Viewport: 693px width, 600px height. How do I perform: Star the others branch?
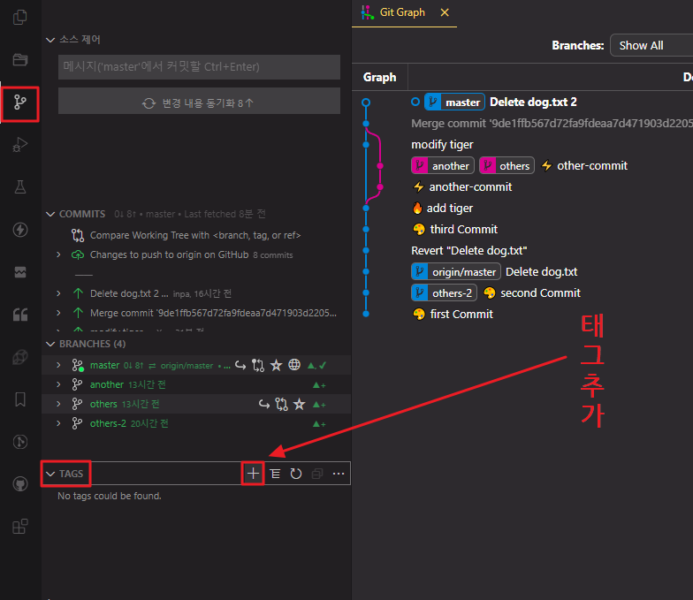299,404
